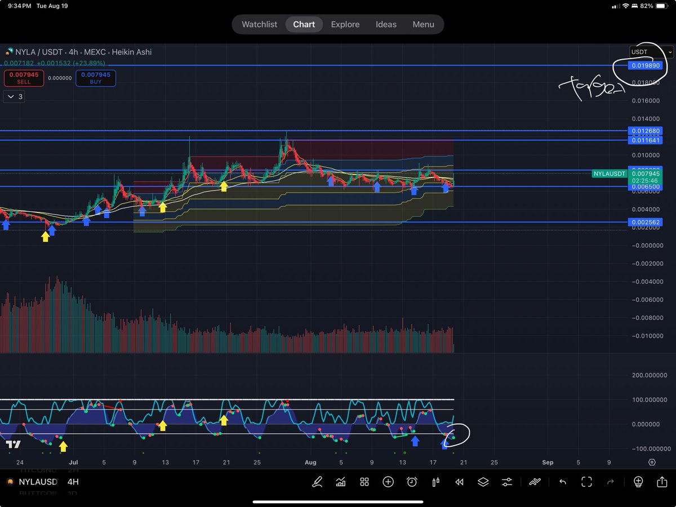Collapse indicator legend via the 3 chevron

[x=14, y=96]
